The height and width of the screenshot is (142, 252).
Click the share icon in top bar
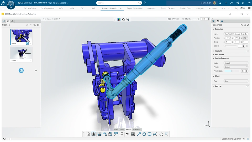point(238,3)
